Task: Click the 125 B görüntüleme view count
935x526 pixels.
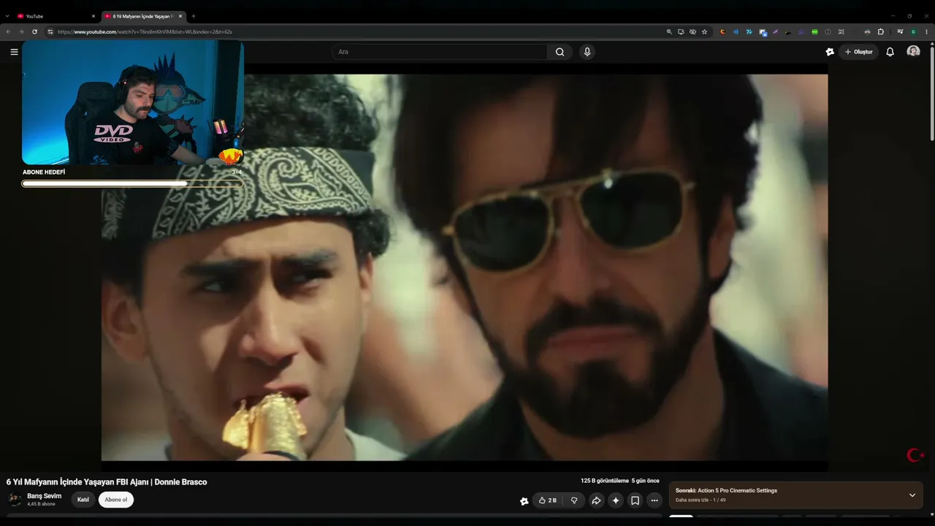Action: 605,481
